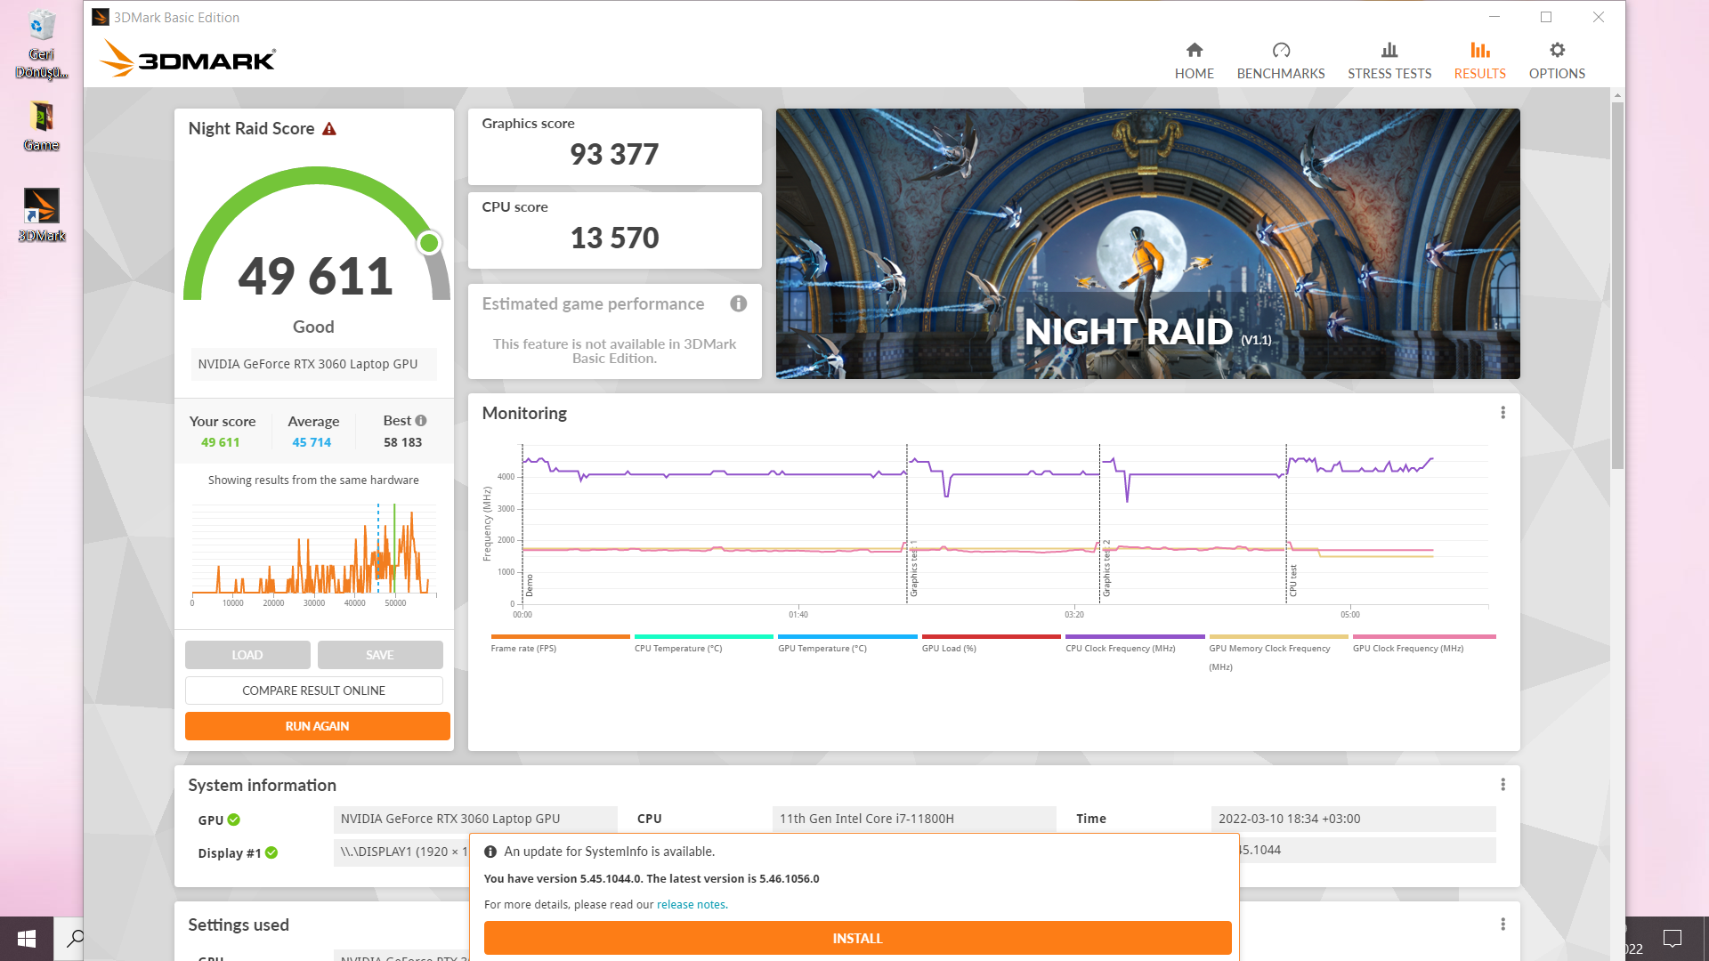
Task: Click Night Raid Score warning icon
Action: [x=329, y=129]
